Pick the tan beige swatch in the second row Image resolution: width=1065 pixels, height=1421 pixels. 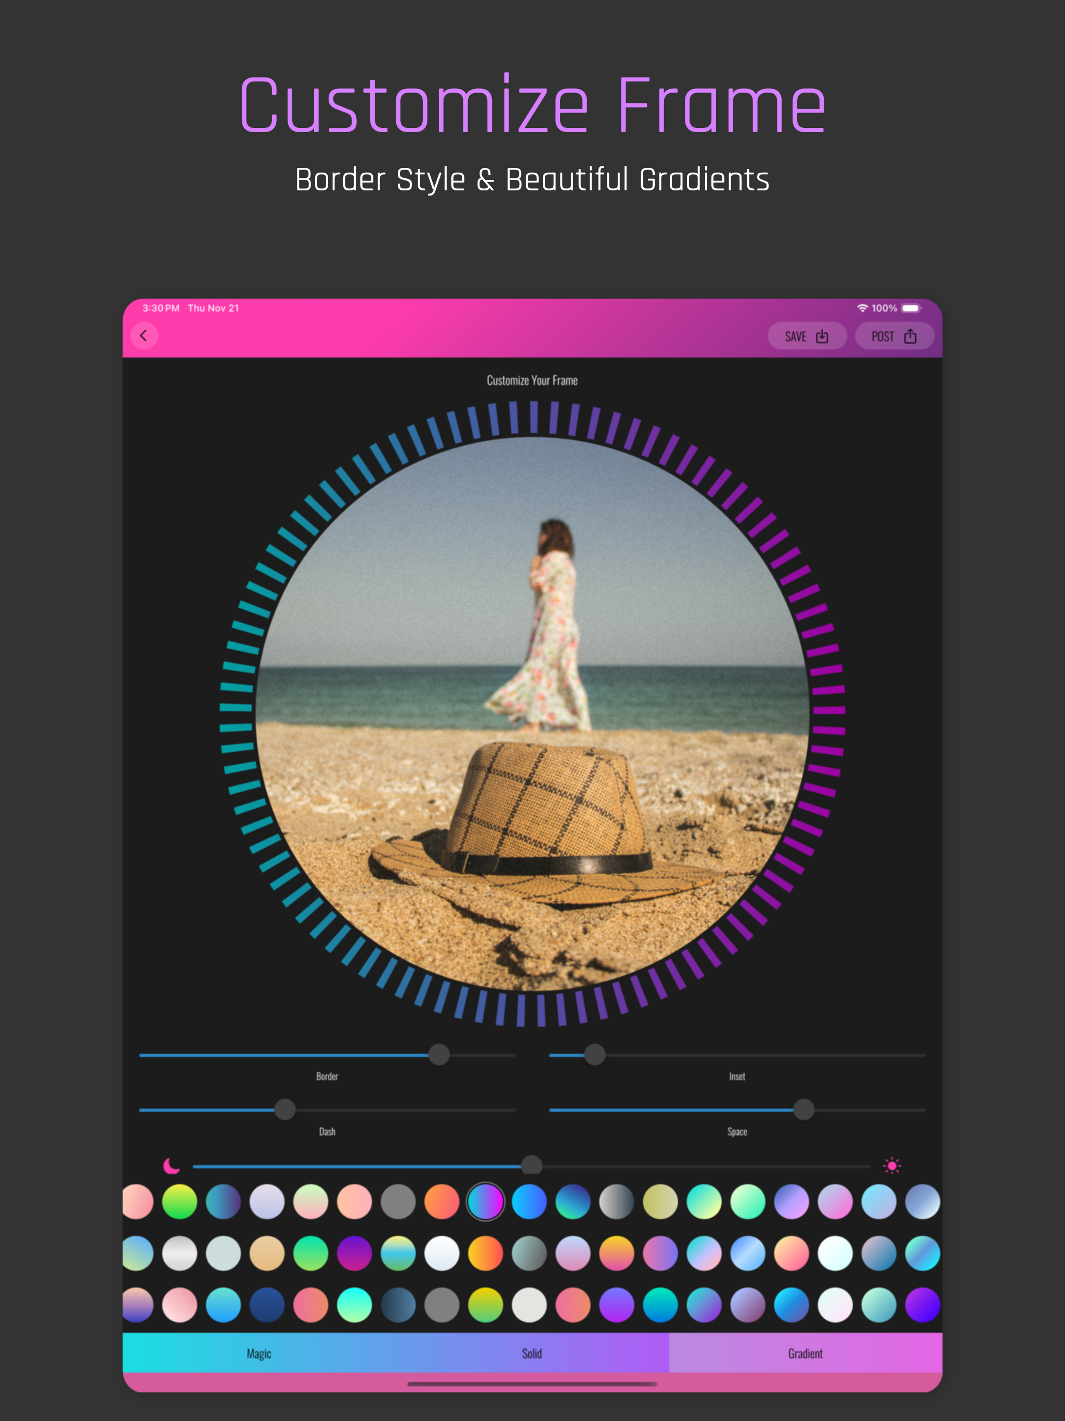point(267,1254)
